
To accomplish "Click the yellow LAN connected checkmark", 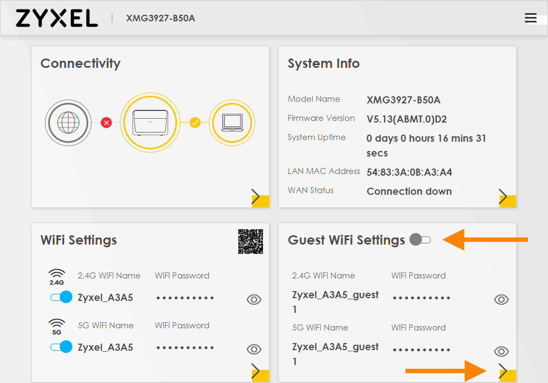I will [195, 123].
